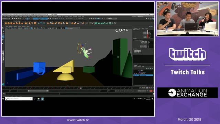This screenshot has height=124, width=220.
Task: Pick the Lasso select tool in toolbox
Action: [3, 31]
